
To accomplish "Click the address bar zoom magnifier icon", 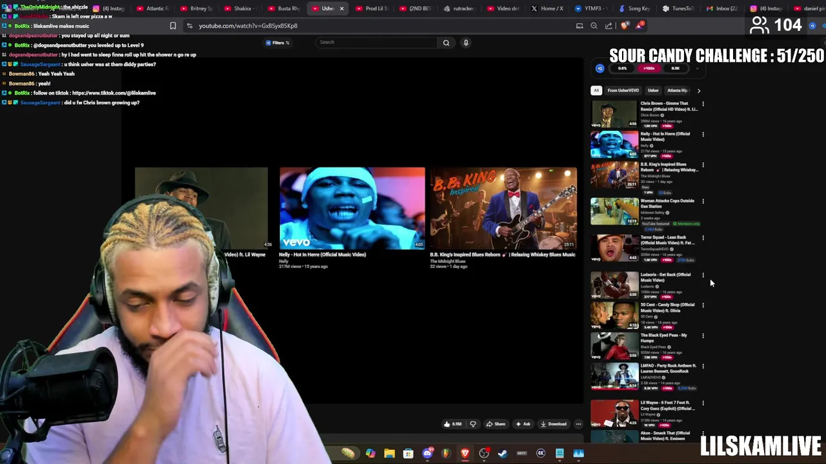I will (x=594, y=26).
